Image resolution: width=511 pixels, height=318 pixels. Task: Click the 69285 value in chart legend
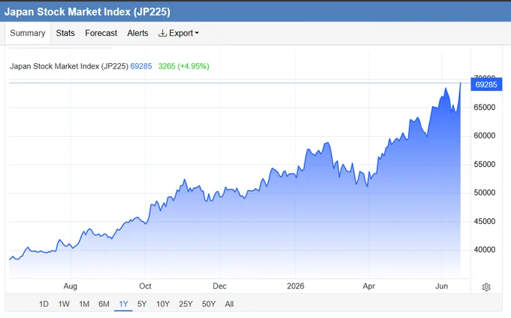(x=141, y=66)
